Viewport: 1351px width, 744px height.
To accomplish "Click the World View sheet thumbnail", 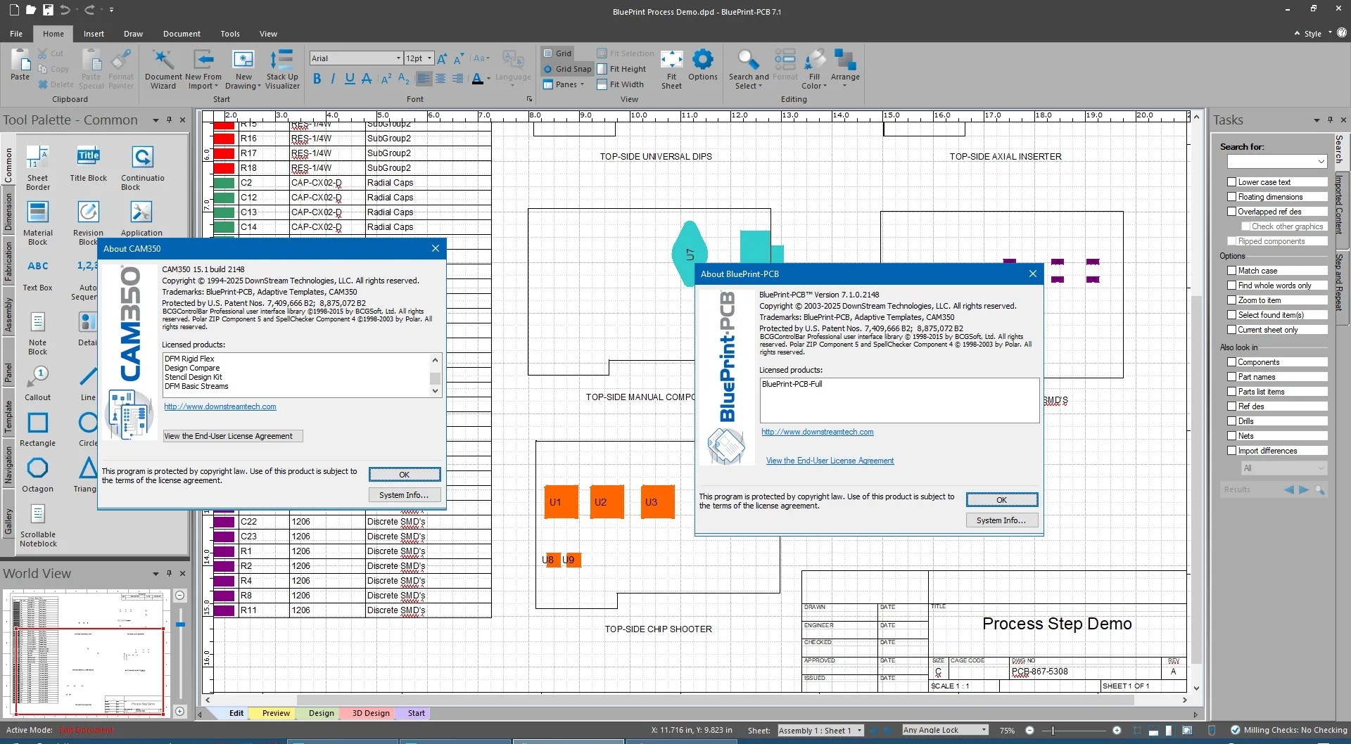I will (x=87, y=654).
